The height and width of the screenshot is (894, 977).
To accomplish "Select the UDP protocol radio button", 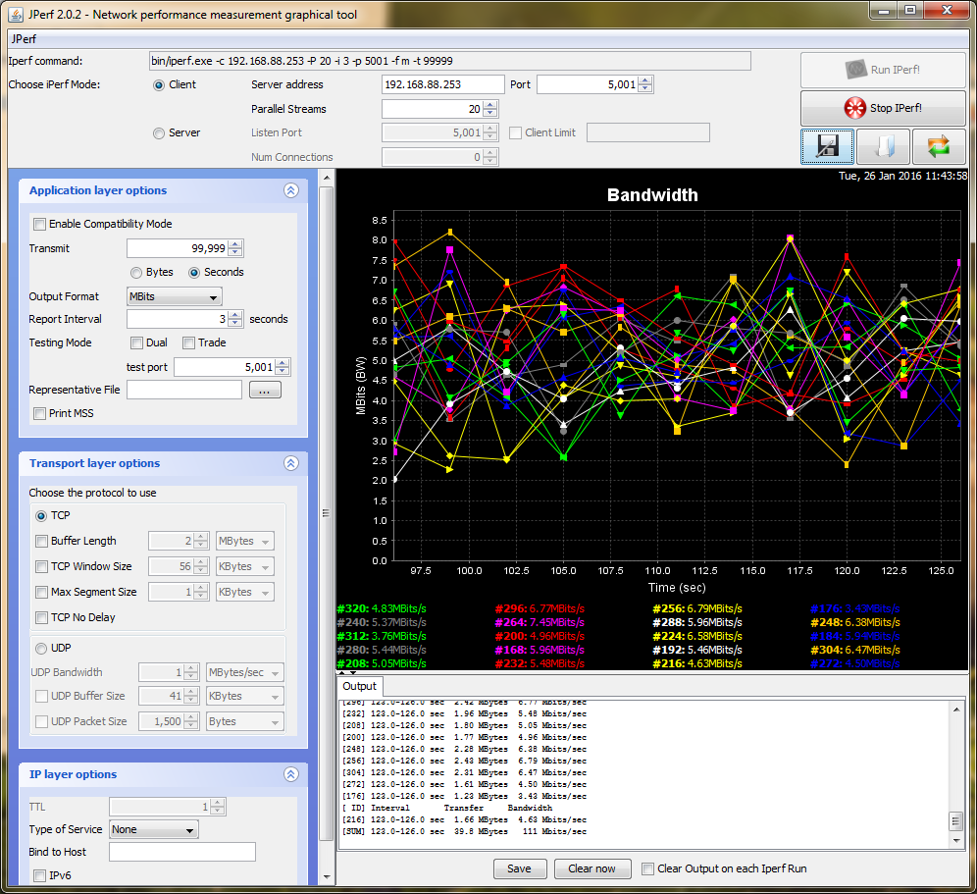I will (41, 648).
